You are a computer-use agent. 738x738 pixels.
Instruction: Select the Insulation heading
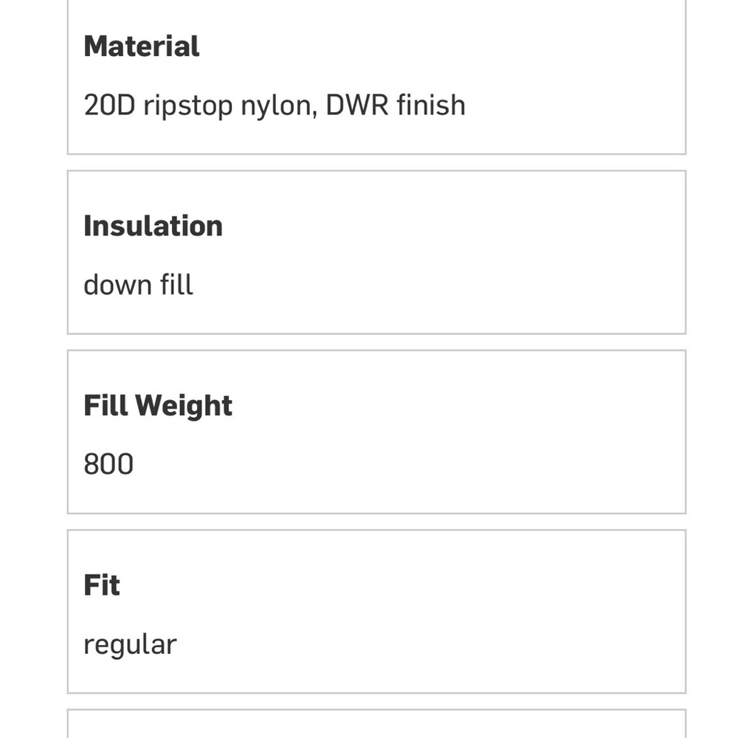[x=153, y=226]
